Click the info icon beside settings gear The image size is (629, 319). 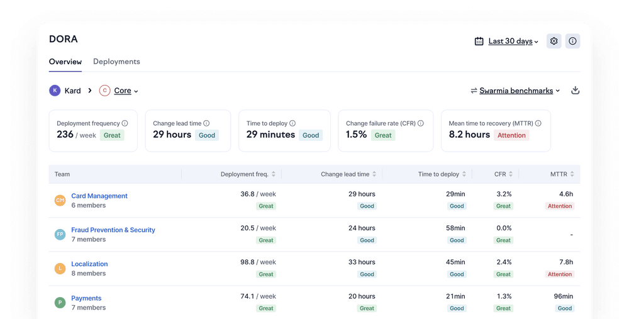pyautogui.click(x=572, y=42)
